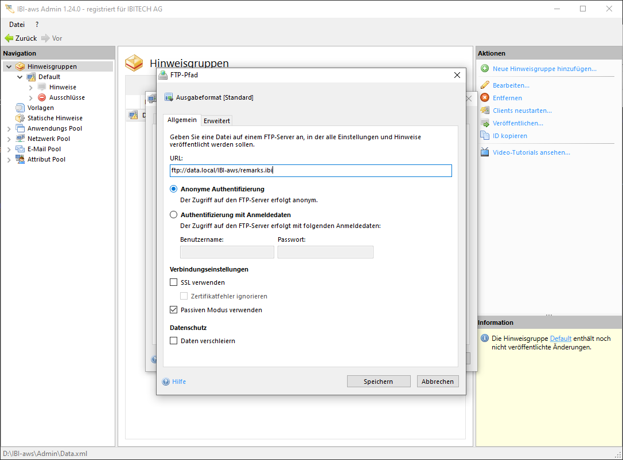Click the blue Hilfe question mark icon
The image size is (623, 460).
pyautogui.click(x=166, y=382)
